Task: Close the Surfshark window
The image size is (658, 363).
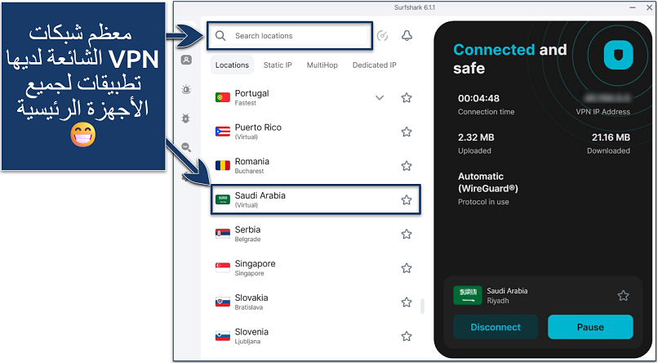Action: pos(649,7)
